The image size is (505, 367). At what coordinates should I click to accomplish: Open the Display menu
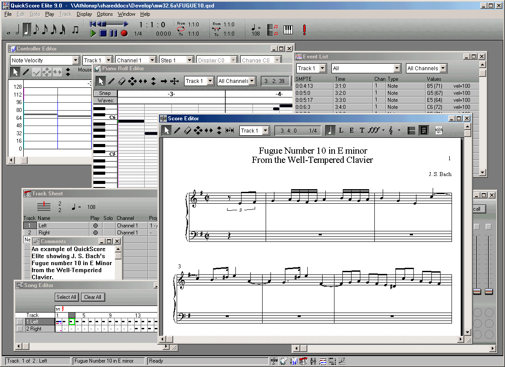(x=84, y=14)
